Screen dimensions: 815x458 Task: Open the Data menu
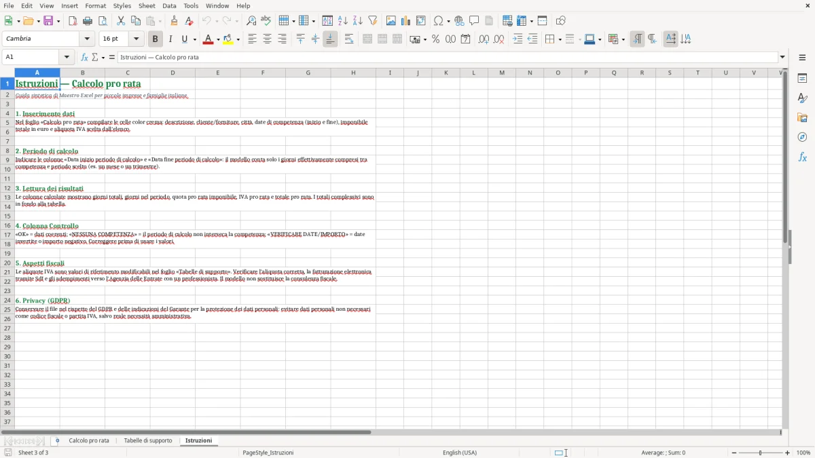(x=169, y=5)
